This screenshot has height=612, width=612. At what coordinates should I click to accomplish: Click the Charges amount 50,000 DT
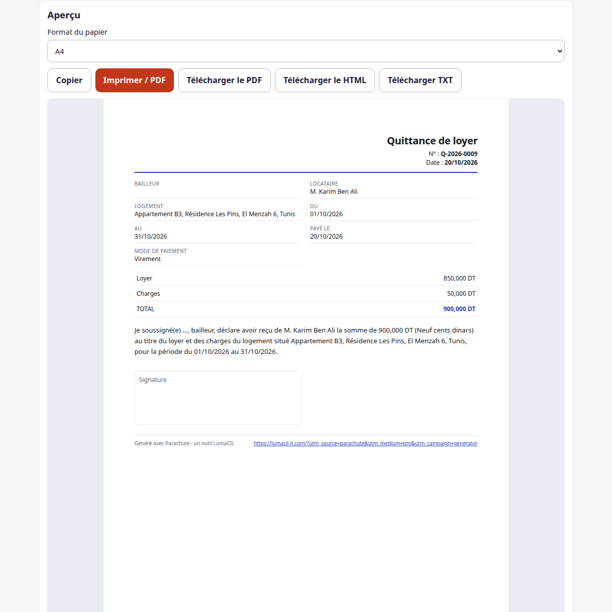[x=461, y=294]
